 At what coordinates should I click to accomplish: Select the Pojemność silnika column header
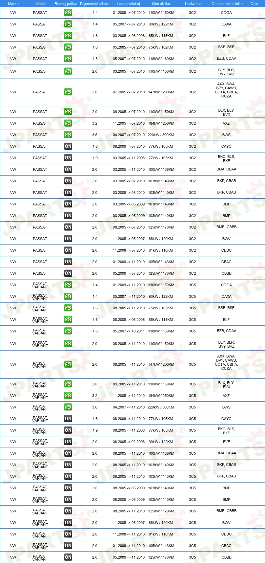click(95, 4)
